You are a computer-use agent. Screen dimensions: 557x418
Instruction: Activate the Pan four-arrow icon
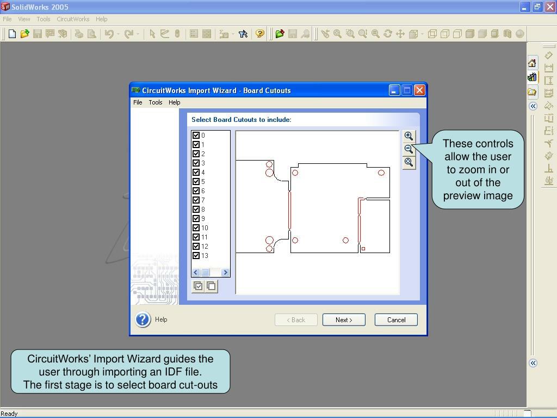point(400,34)
